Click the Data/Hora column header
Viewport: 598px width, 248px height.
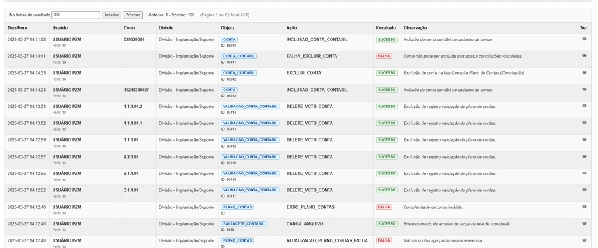click(x=17, y=28)
